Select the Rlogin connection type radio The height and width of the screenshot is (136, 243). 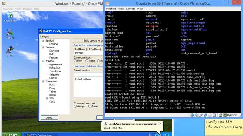(98, 61)
